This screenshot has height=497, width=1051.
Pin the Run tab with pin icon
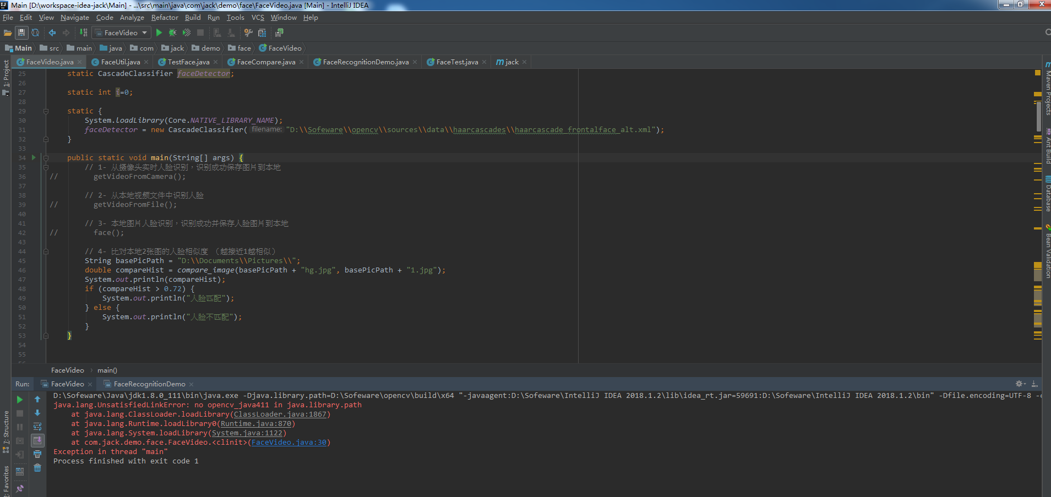point(20,488)
